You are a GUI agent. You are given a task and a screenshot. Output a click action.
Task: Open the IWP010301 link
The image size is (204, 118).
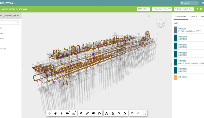coord(183,61)
